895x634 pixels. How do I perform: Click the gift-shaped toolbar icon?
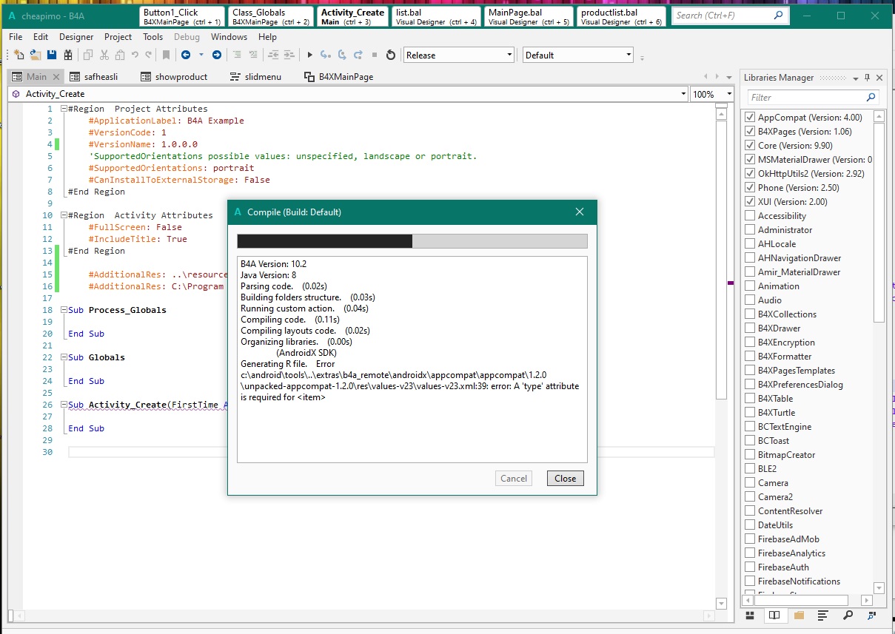click(x=68, y=55)
